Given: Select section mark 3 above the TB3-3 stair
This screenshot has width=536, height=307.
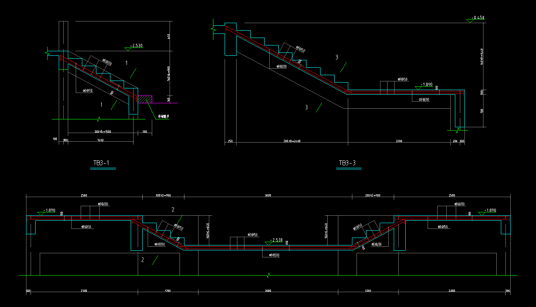Looking at the screenshot, I should tap(337, 57).
